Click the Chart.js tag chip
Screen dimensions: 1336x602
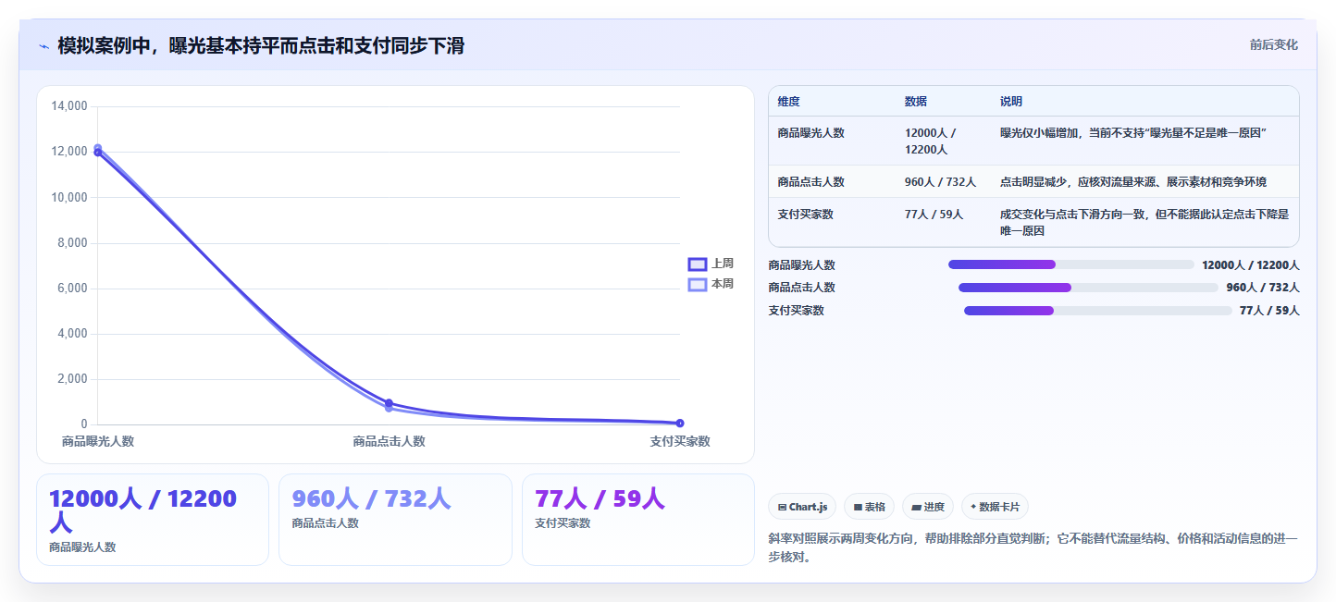[802, 507]
